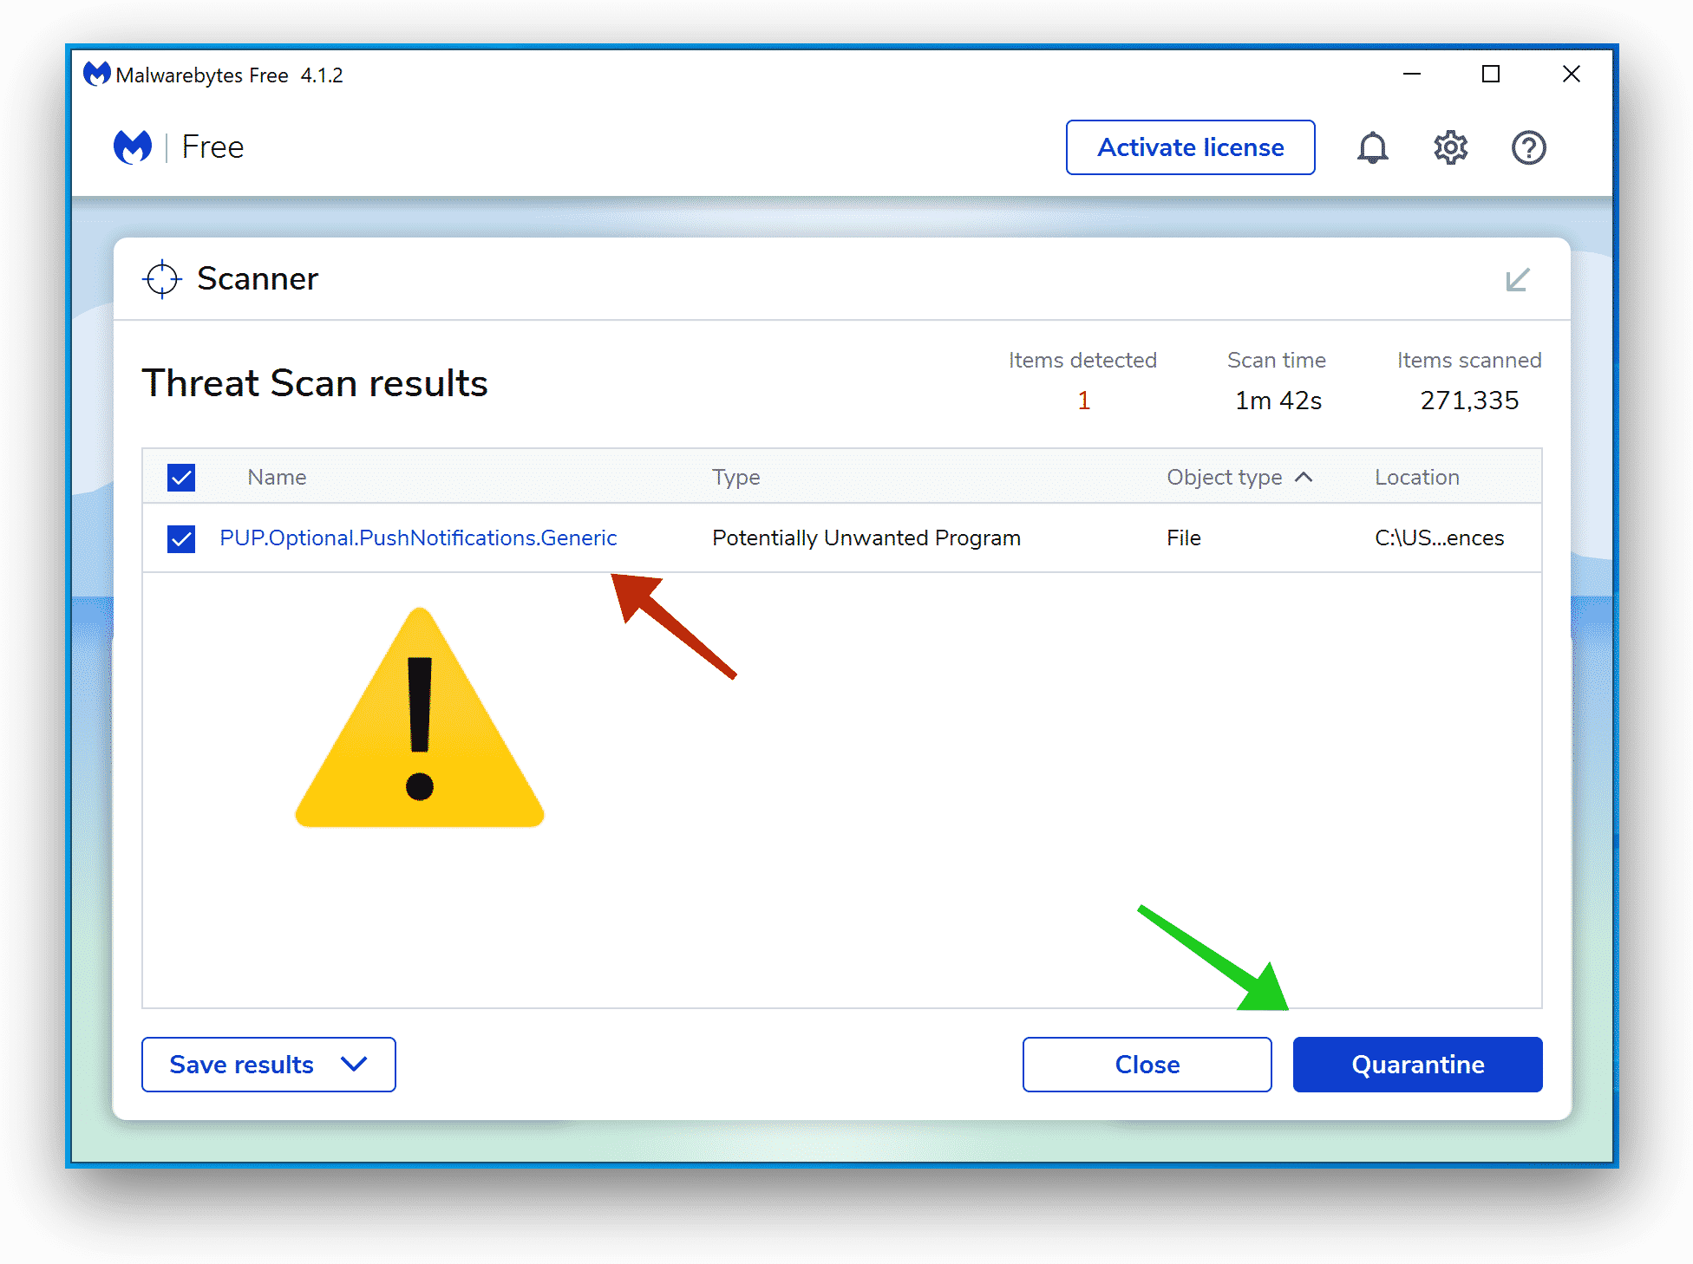Viewport: 1693px width, 1264px height.
Task: Uncheck the PUP.Optional.PushNotifications.Generic checkbox
Action: tap(181, 538)
